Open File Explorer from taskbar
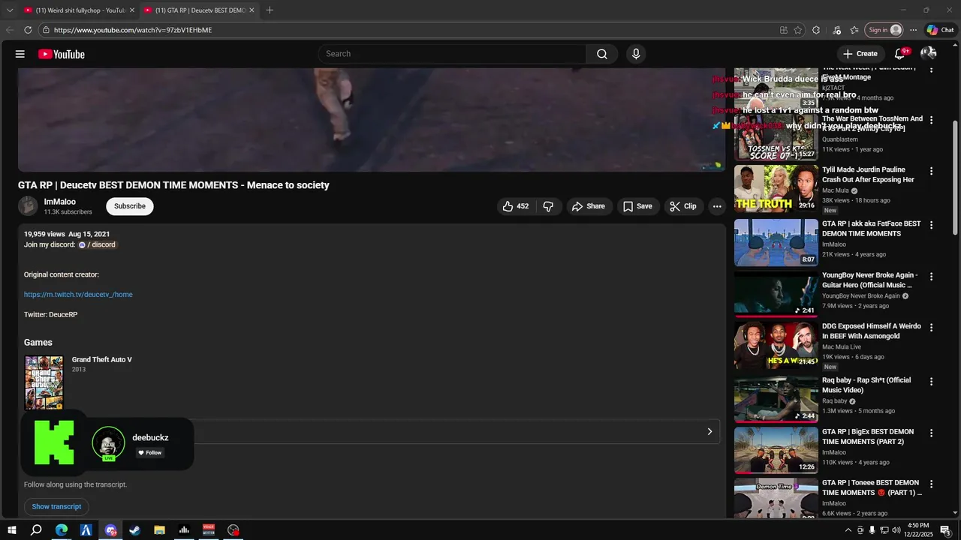The width and height of the screenshot is (961, 540). tap(159, 530)
